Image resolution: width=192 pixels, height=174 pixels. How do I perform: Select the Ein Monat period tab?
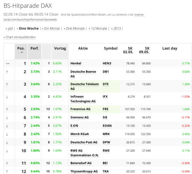tap(51, 28)
